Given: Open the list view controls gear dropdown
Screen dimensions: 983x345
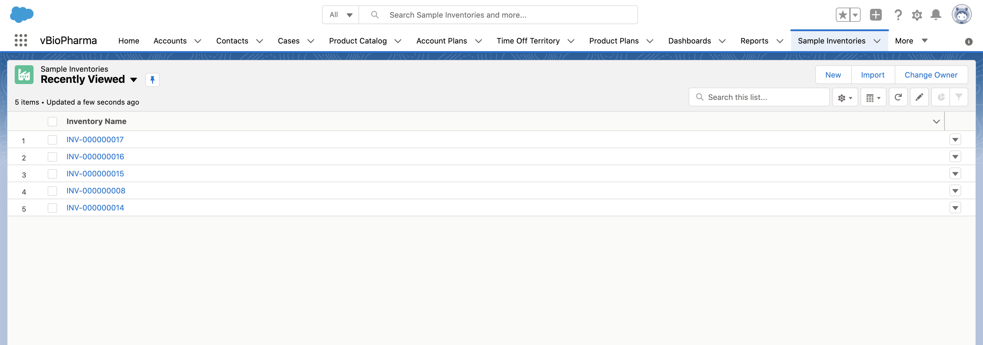Looking at the screenshot, I should [x=845, y=98].
